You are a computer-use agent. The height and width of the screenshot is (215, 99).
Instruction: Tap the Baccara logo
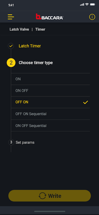(x=49, y=17)
